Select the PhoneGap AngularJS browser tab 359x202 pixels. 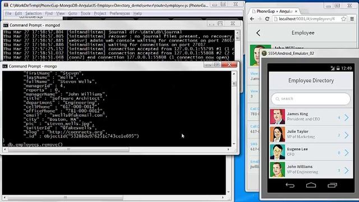click(x=274, y=11)
